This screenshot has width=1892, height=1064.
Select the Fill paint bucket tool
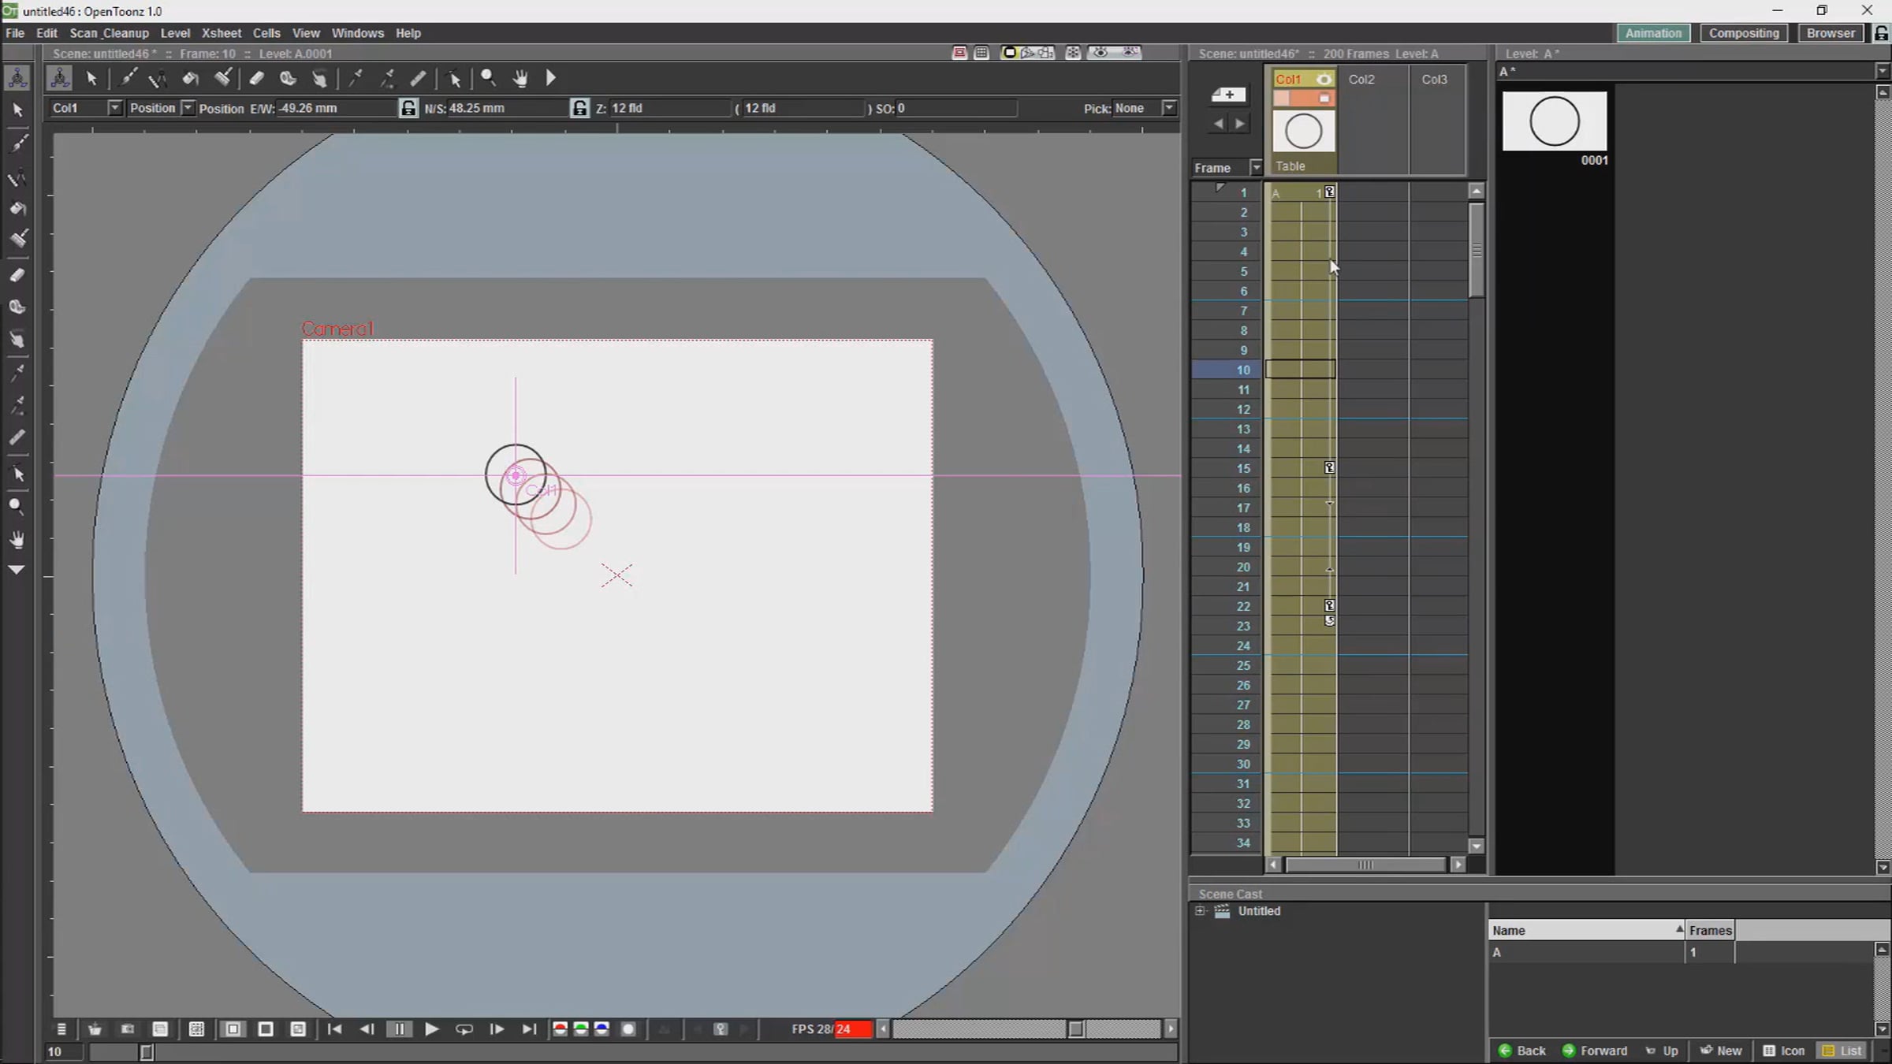190,78
